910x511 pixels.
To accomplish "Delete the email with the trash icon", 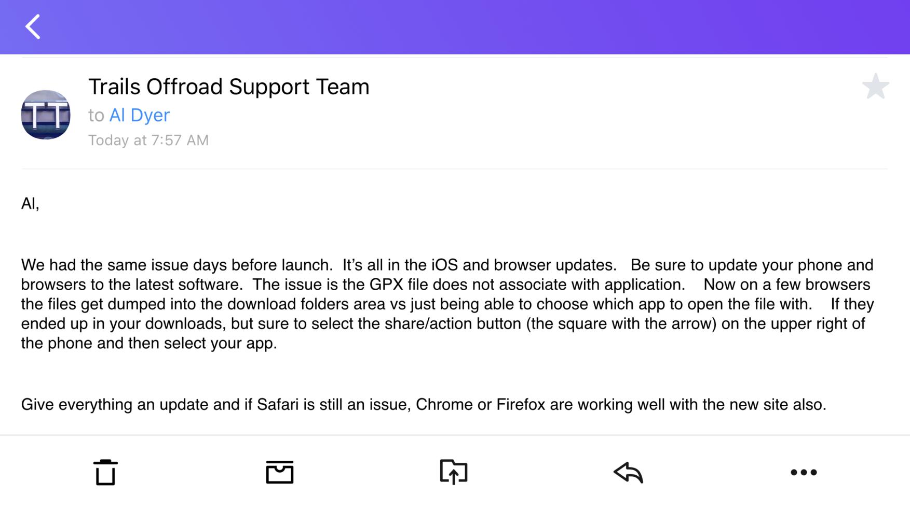I will coord(105,472).
